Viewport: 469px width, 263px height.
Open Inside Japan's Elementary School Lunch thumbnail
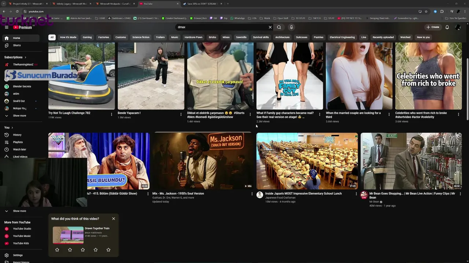pos(307,161)
